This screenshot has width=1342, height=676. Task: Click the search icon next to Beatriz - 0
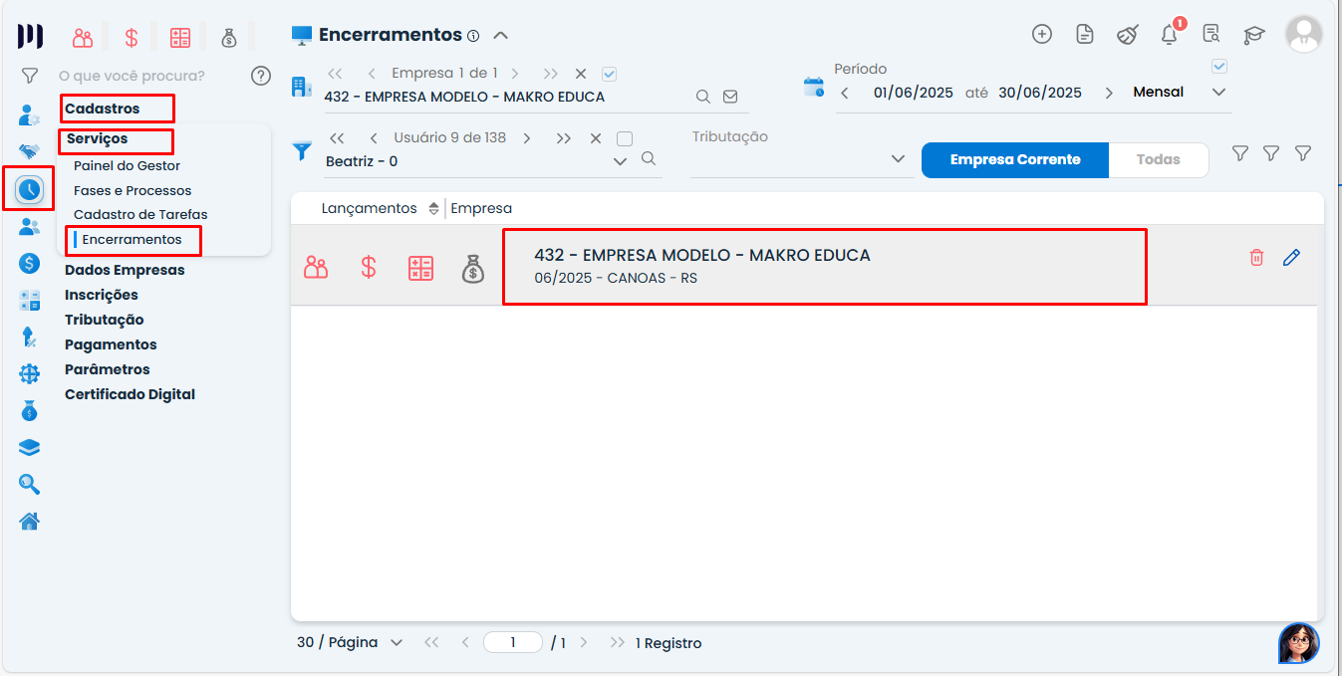[648, 158]
